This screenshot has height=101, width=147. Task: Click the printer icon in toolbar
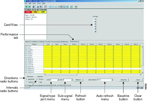38,7
